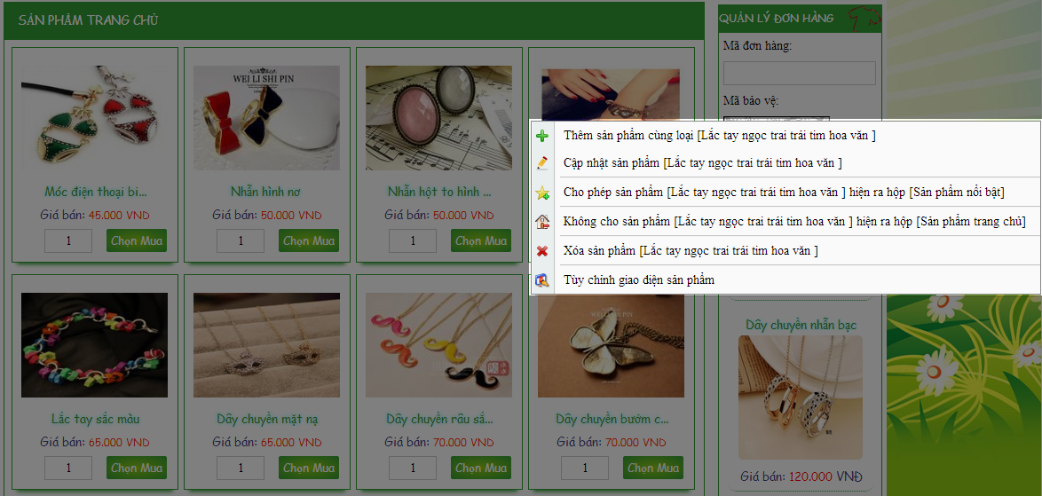The width and height of the screenshot is (1042, 496).
Task: Click the pencil update-product icon
Action: tap(542, 162)
